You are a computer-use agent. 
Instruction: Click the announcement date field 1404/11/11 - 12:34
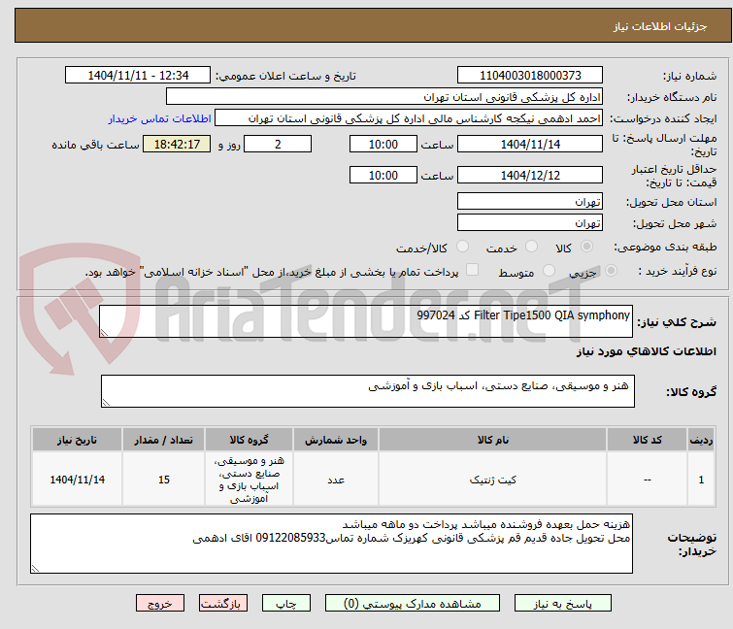(x=138, y=76)
